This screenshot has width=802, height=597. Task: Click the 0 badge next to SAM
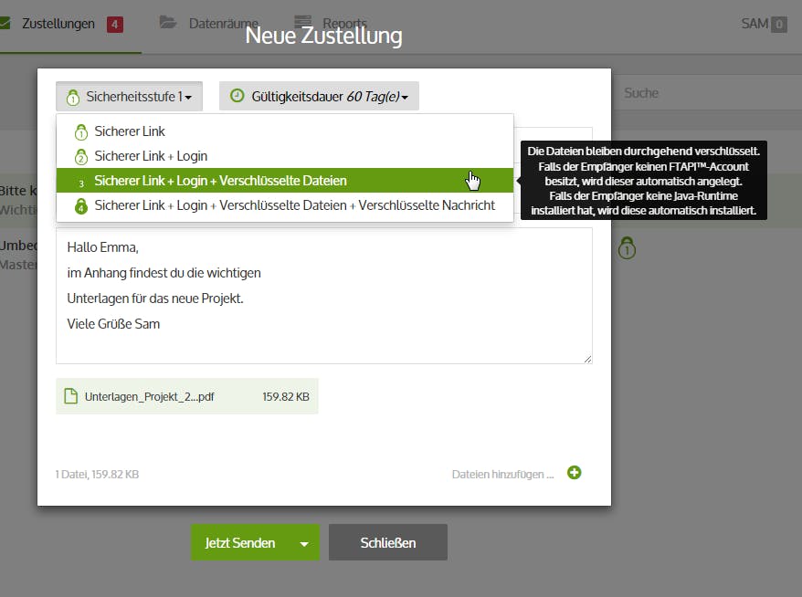coord(779,24)
